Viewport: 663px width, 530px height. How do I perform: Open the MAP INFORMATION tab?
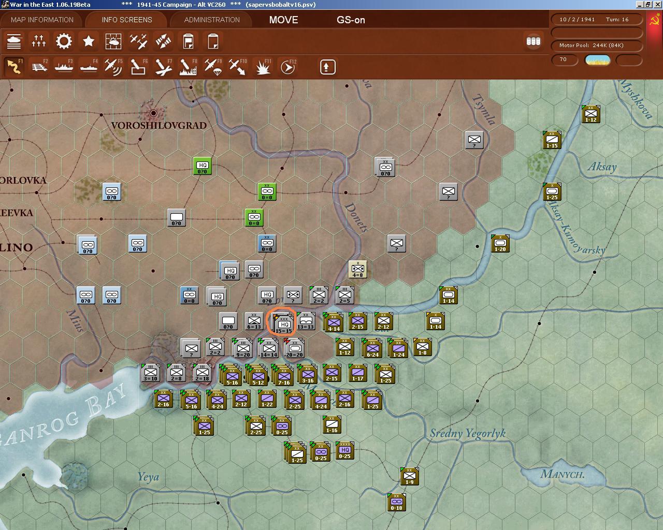tap(42, 20)
